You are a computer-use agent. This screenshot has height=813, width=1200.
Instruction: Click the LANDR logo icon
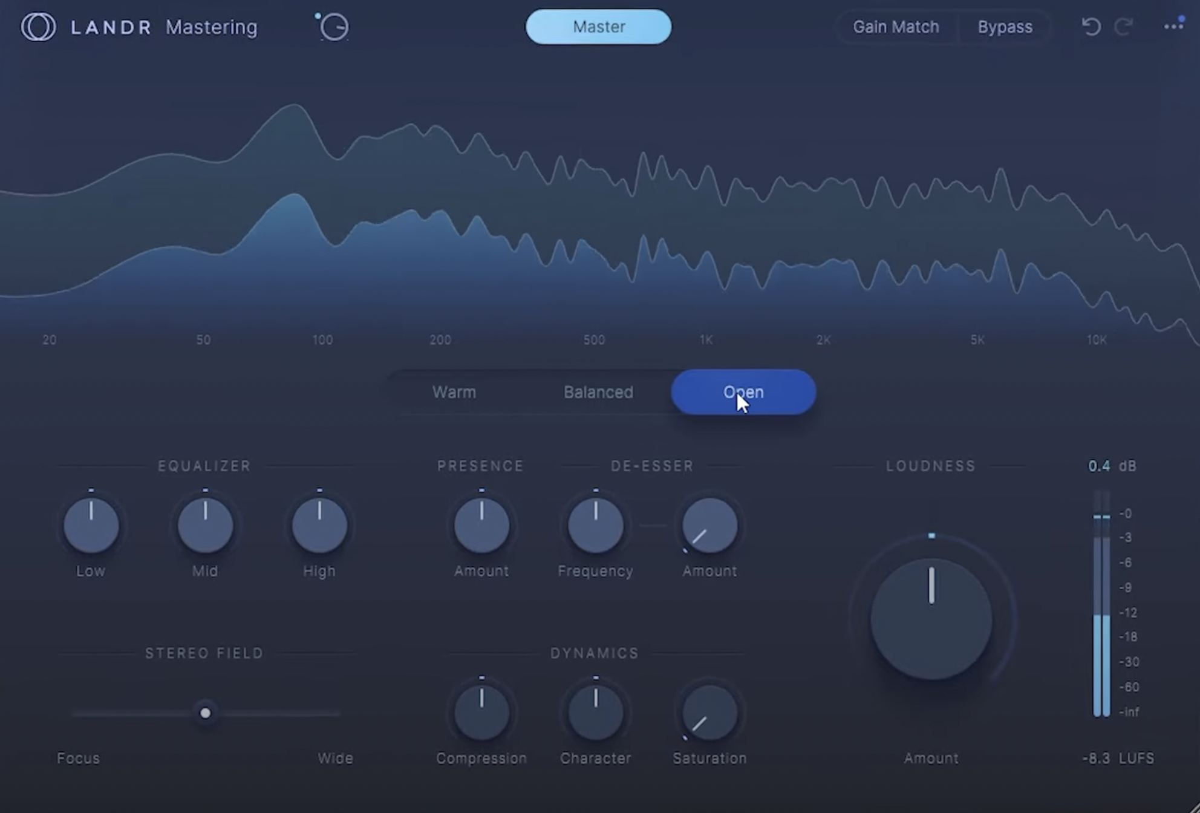(x=37, y=27)
